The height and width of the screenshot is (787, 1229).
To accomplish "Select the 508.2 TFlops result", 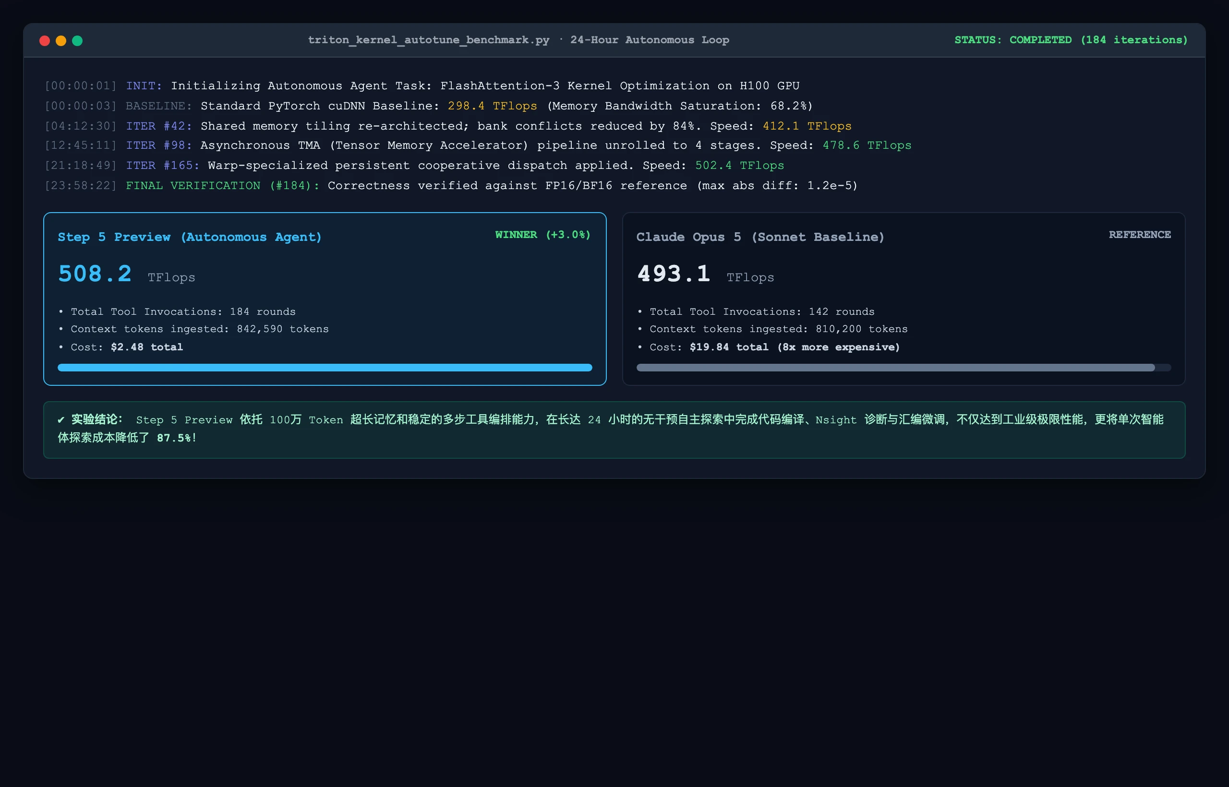I will [126, 274].
